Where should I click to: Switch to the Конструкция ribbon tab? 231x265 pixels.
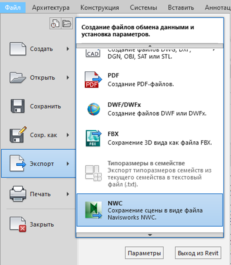coord(100,7)
